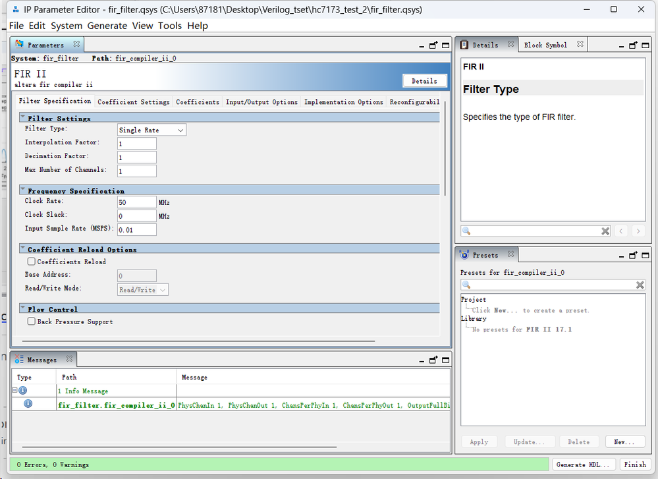Close the Messages tab via its X icon

coord(69,358)
